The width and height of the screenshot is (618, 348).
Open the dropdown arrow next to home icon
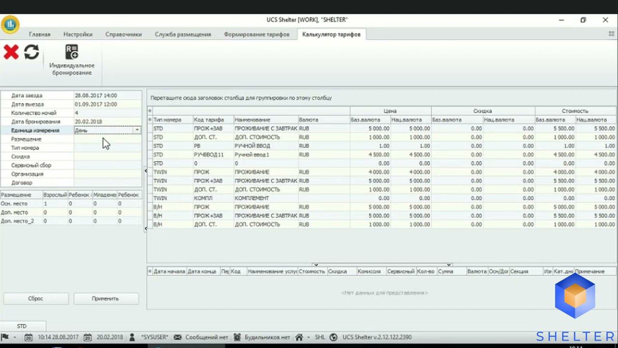309,337
